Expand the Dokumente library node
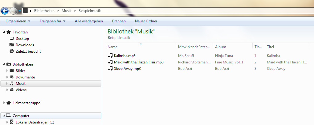 click(7, 77)
